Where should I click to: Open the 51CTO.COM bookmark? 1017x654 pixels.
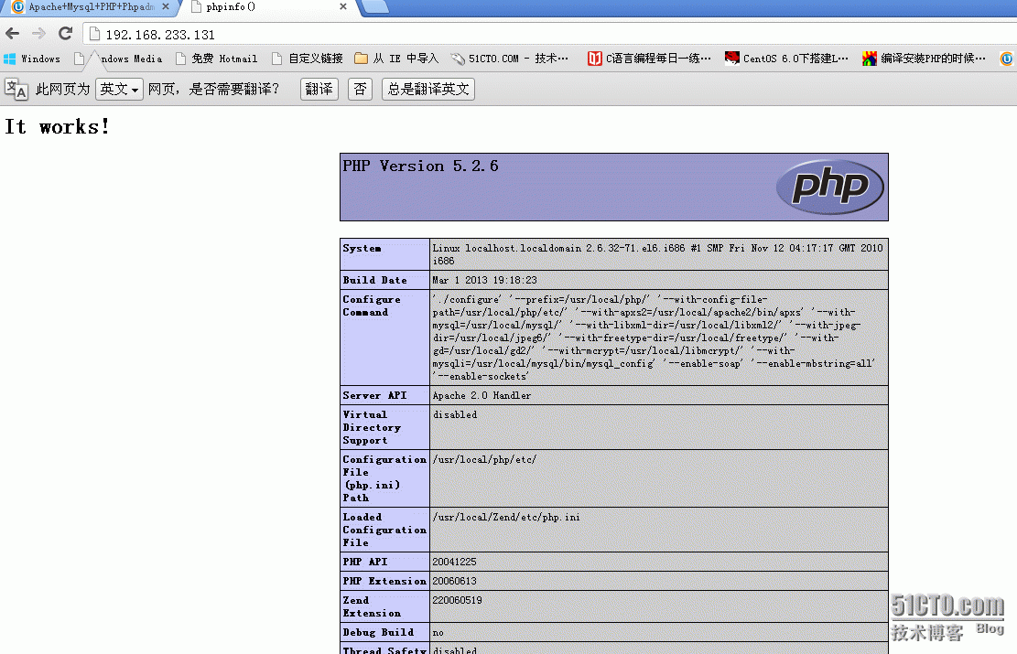tap(510, 59)
